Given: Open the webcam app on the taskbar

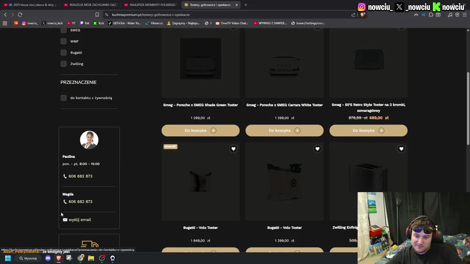Looking at the screenshot, I should tap(112, 258).
